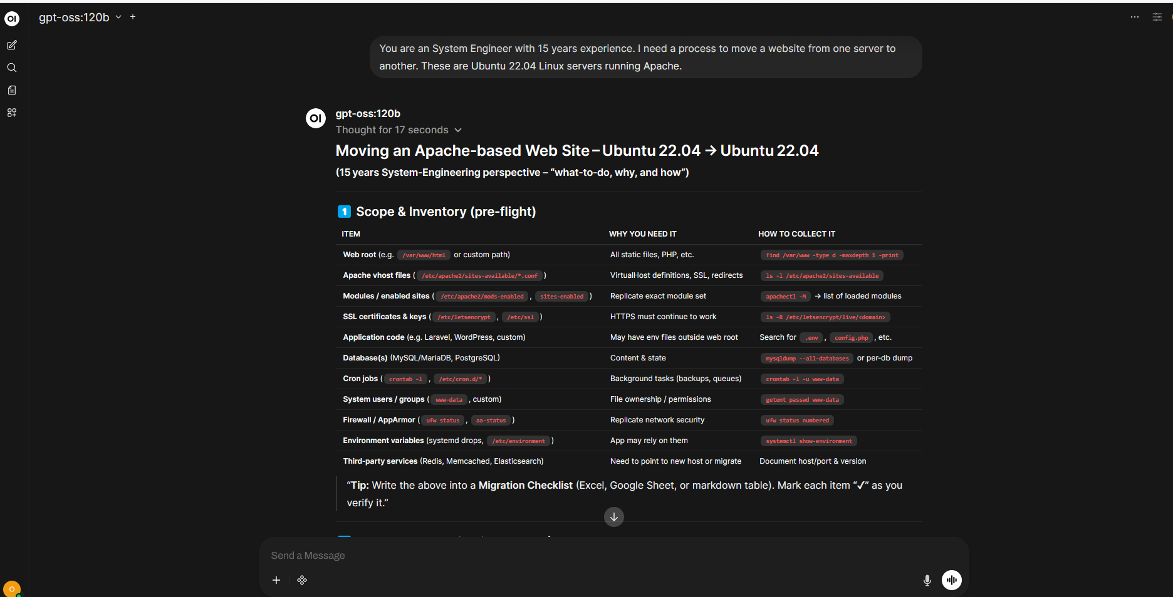This screenshot has height=597, width=1173.
Task: Click plus icon to attach files
Action: (x=276, y=580)
